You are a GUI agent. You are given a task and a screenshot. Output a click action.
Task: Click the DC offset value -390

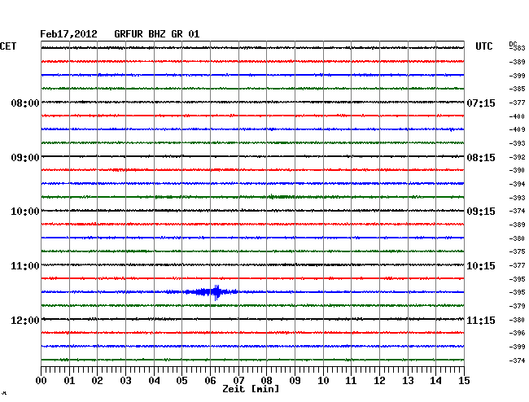click(x=517, y=170)
